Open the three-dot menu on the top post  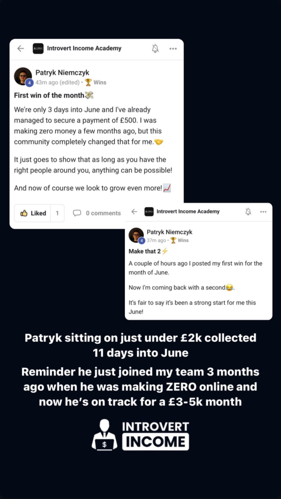(x=173, y=49)
